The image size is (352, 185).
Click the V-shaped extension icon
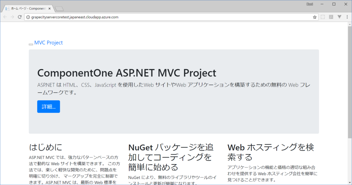tap(339, 17)
